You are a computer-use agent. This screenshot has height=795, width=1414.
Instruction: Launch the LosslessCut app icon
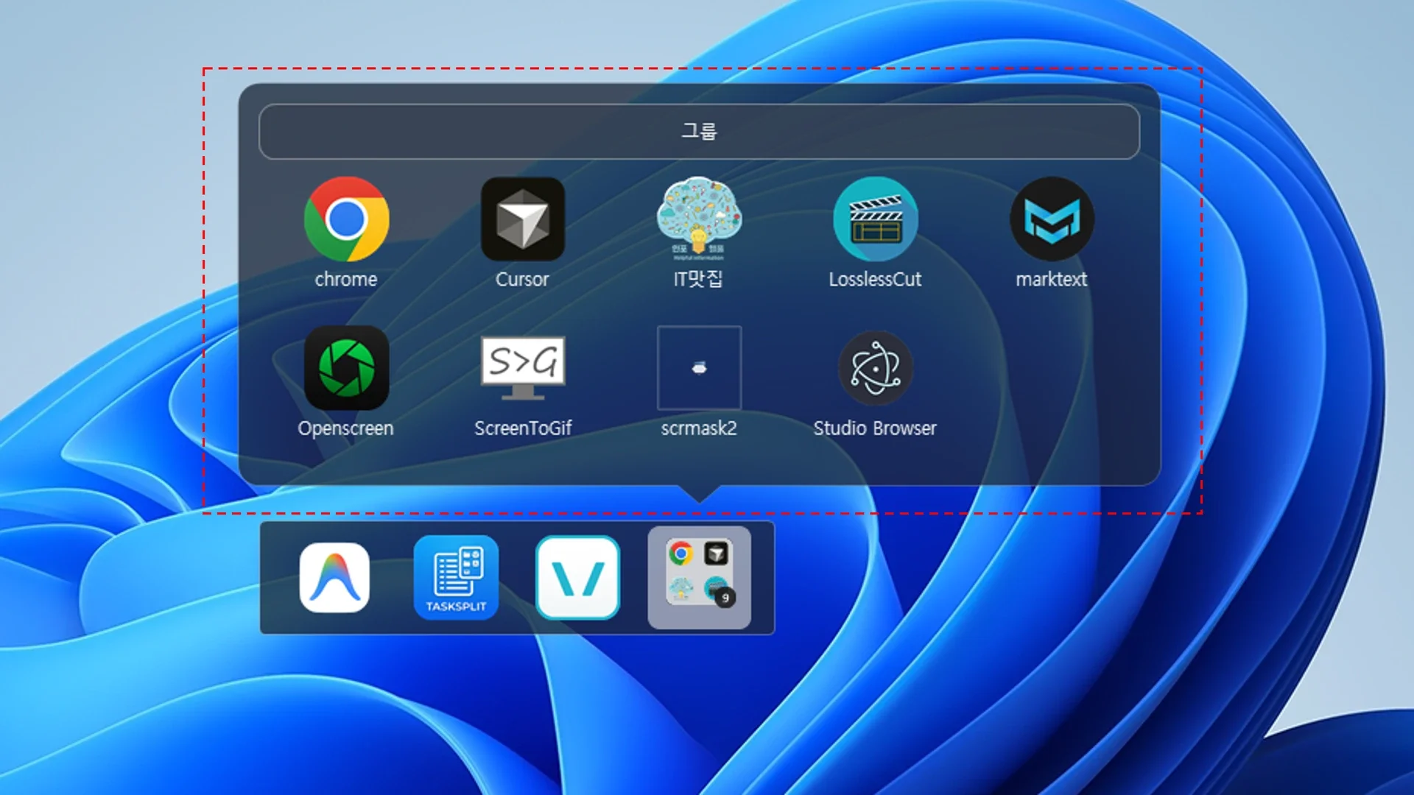[876, 219]
